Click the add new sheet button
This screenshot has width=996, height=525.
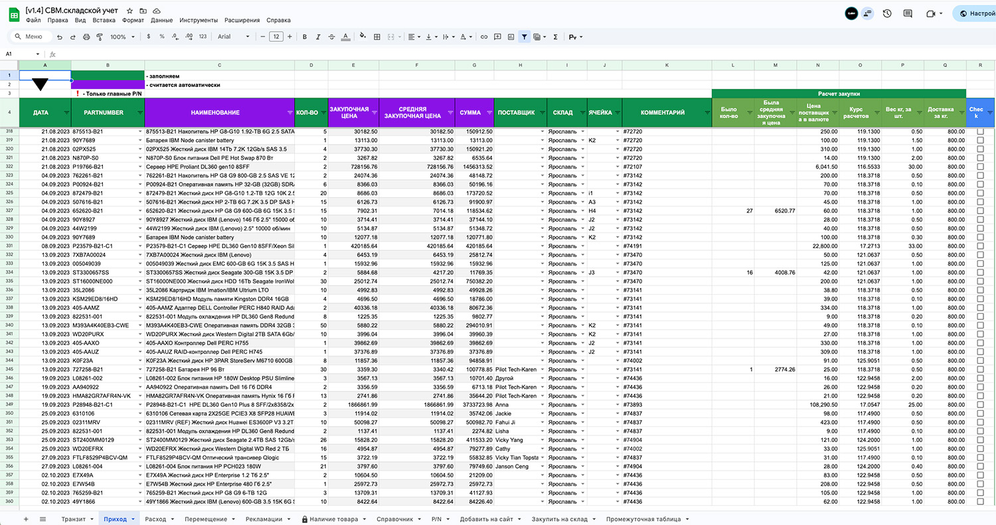(x=27, y=518)
